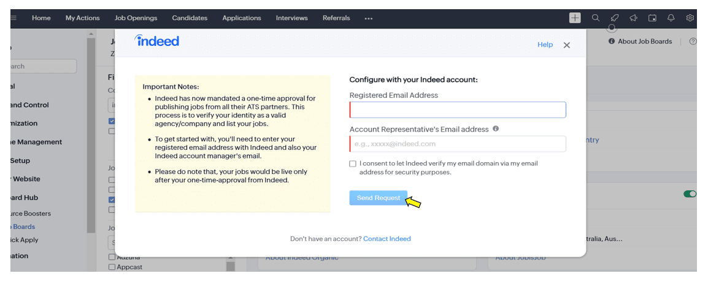Follow the Contact Indeed link
The height and width of the screenshot is (284, 708).
[387, 239]
